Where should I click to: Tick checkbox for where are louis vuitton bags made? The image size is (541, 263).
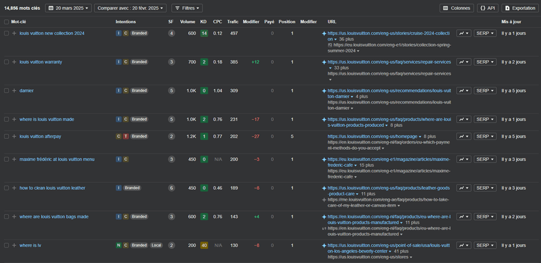6,217
